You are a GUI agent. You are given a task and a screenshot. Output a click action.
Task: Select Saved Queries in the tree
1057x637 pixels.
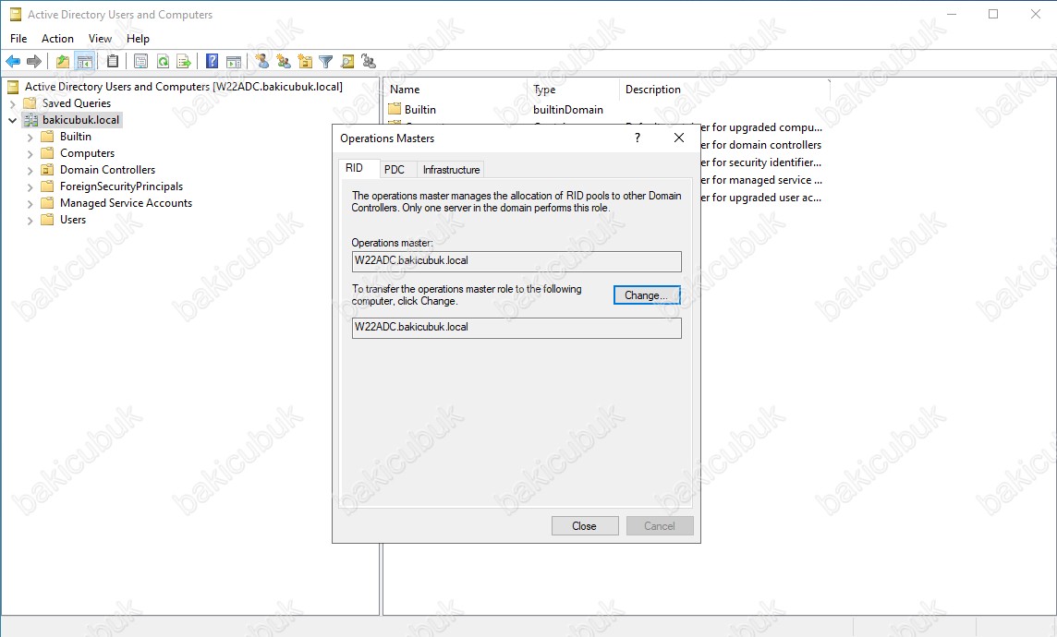point(76,103)
